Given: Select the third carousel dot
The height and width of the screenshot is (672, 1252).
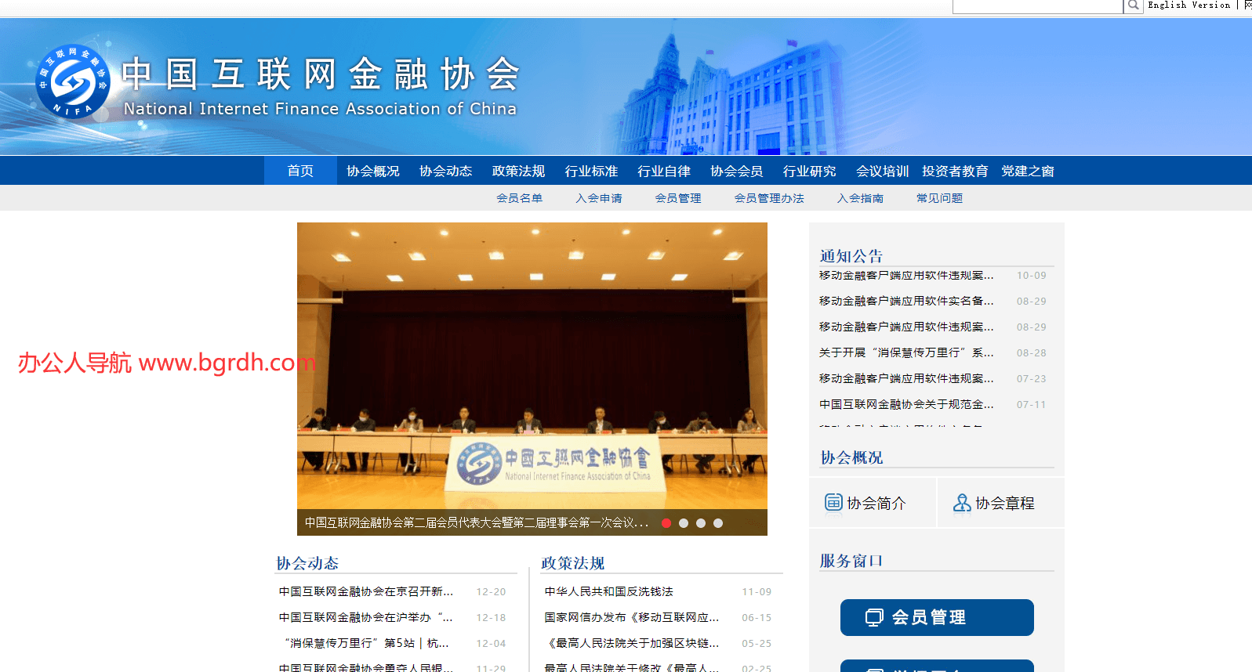Looking at the screenshot, I should [x=701, y=523].
